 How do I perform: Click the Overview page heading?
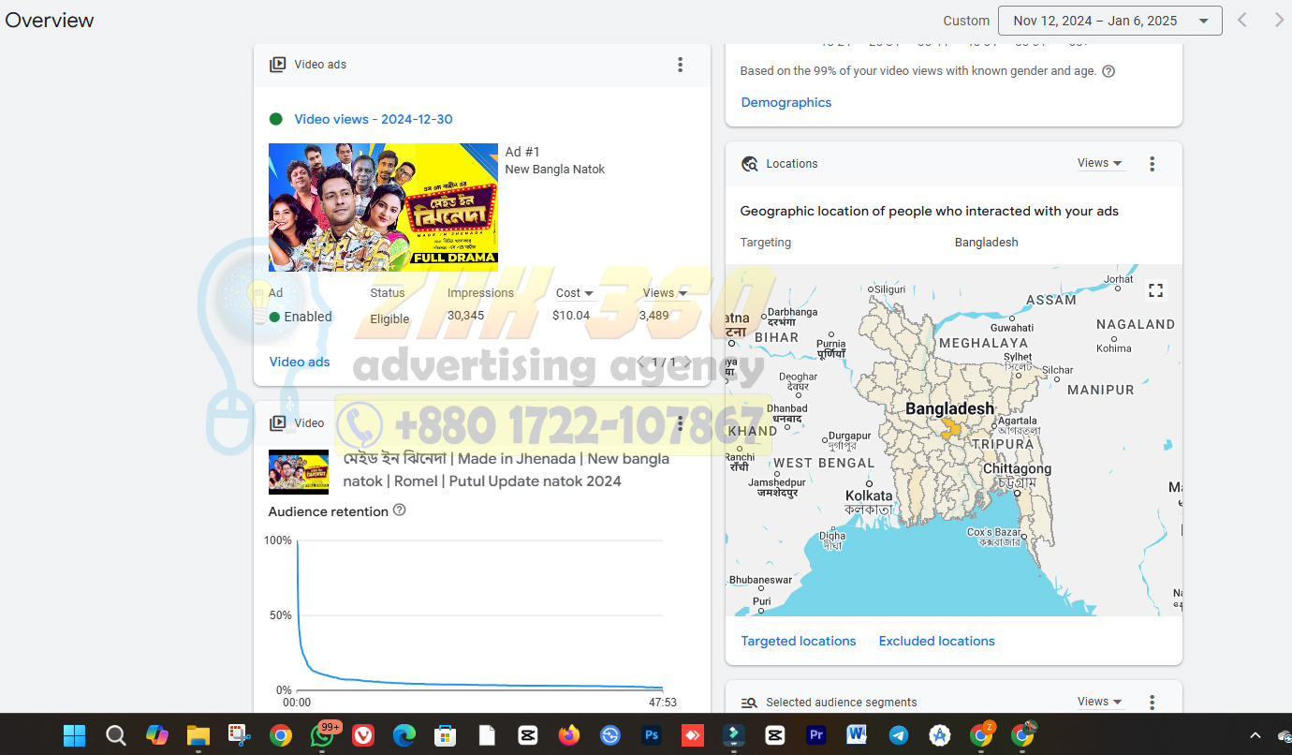tap(50, 20)
